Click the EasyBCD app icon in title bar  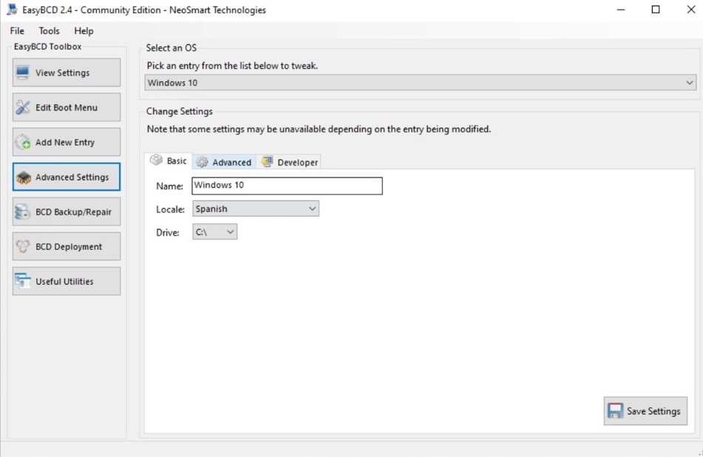click(x=11, y=10)
